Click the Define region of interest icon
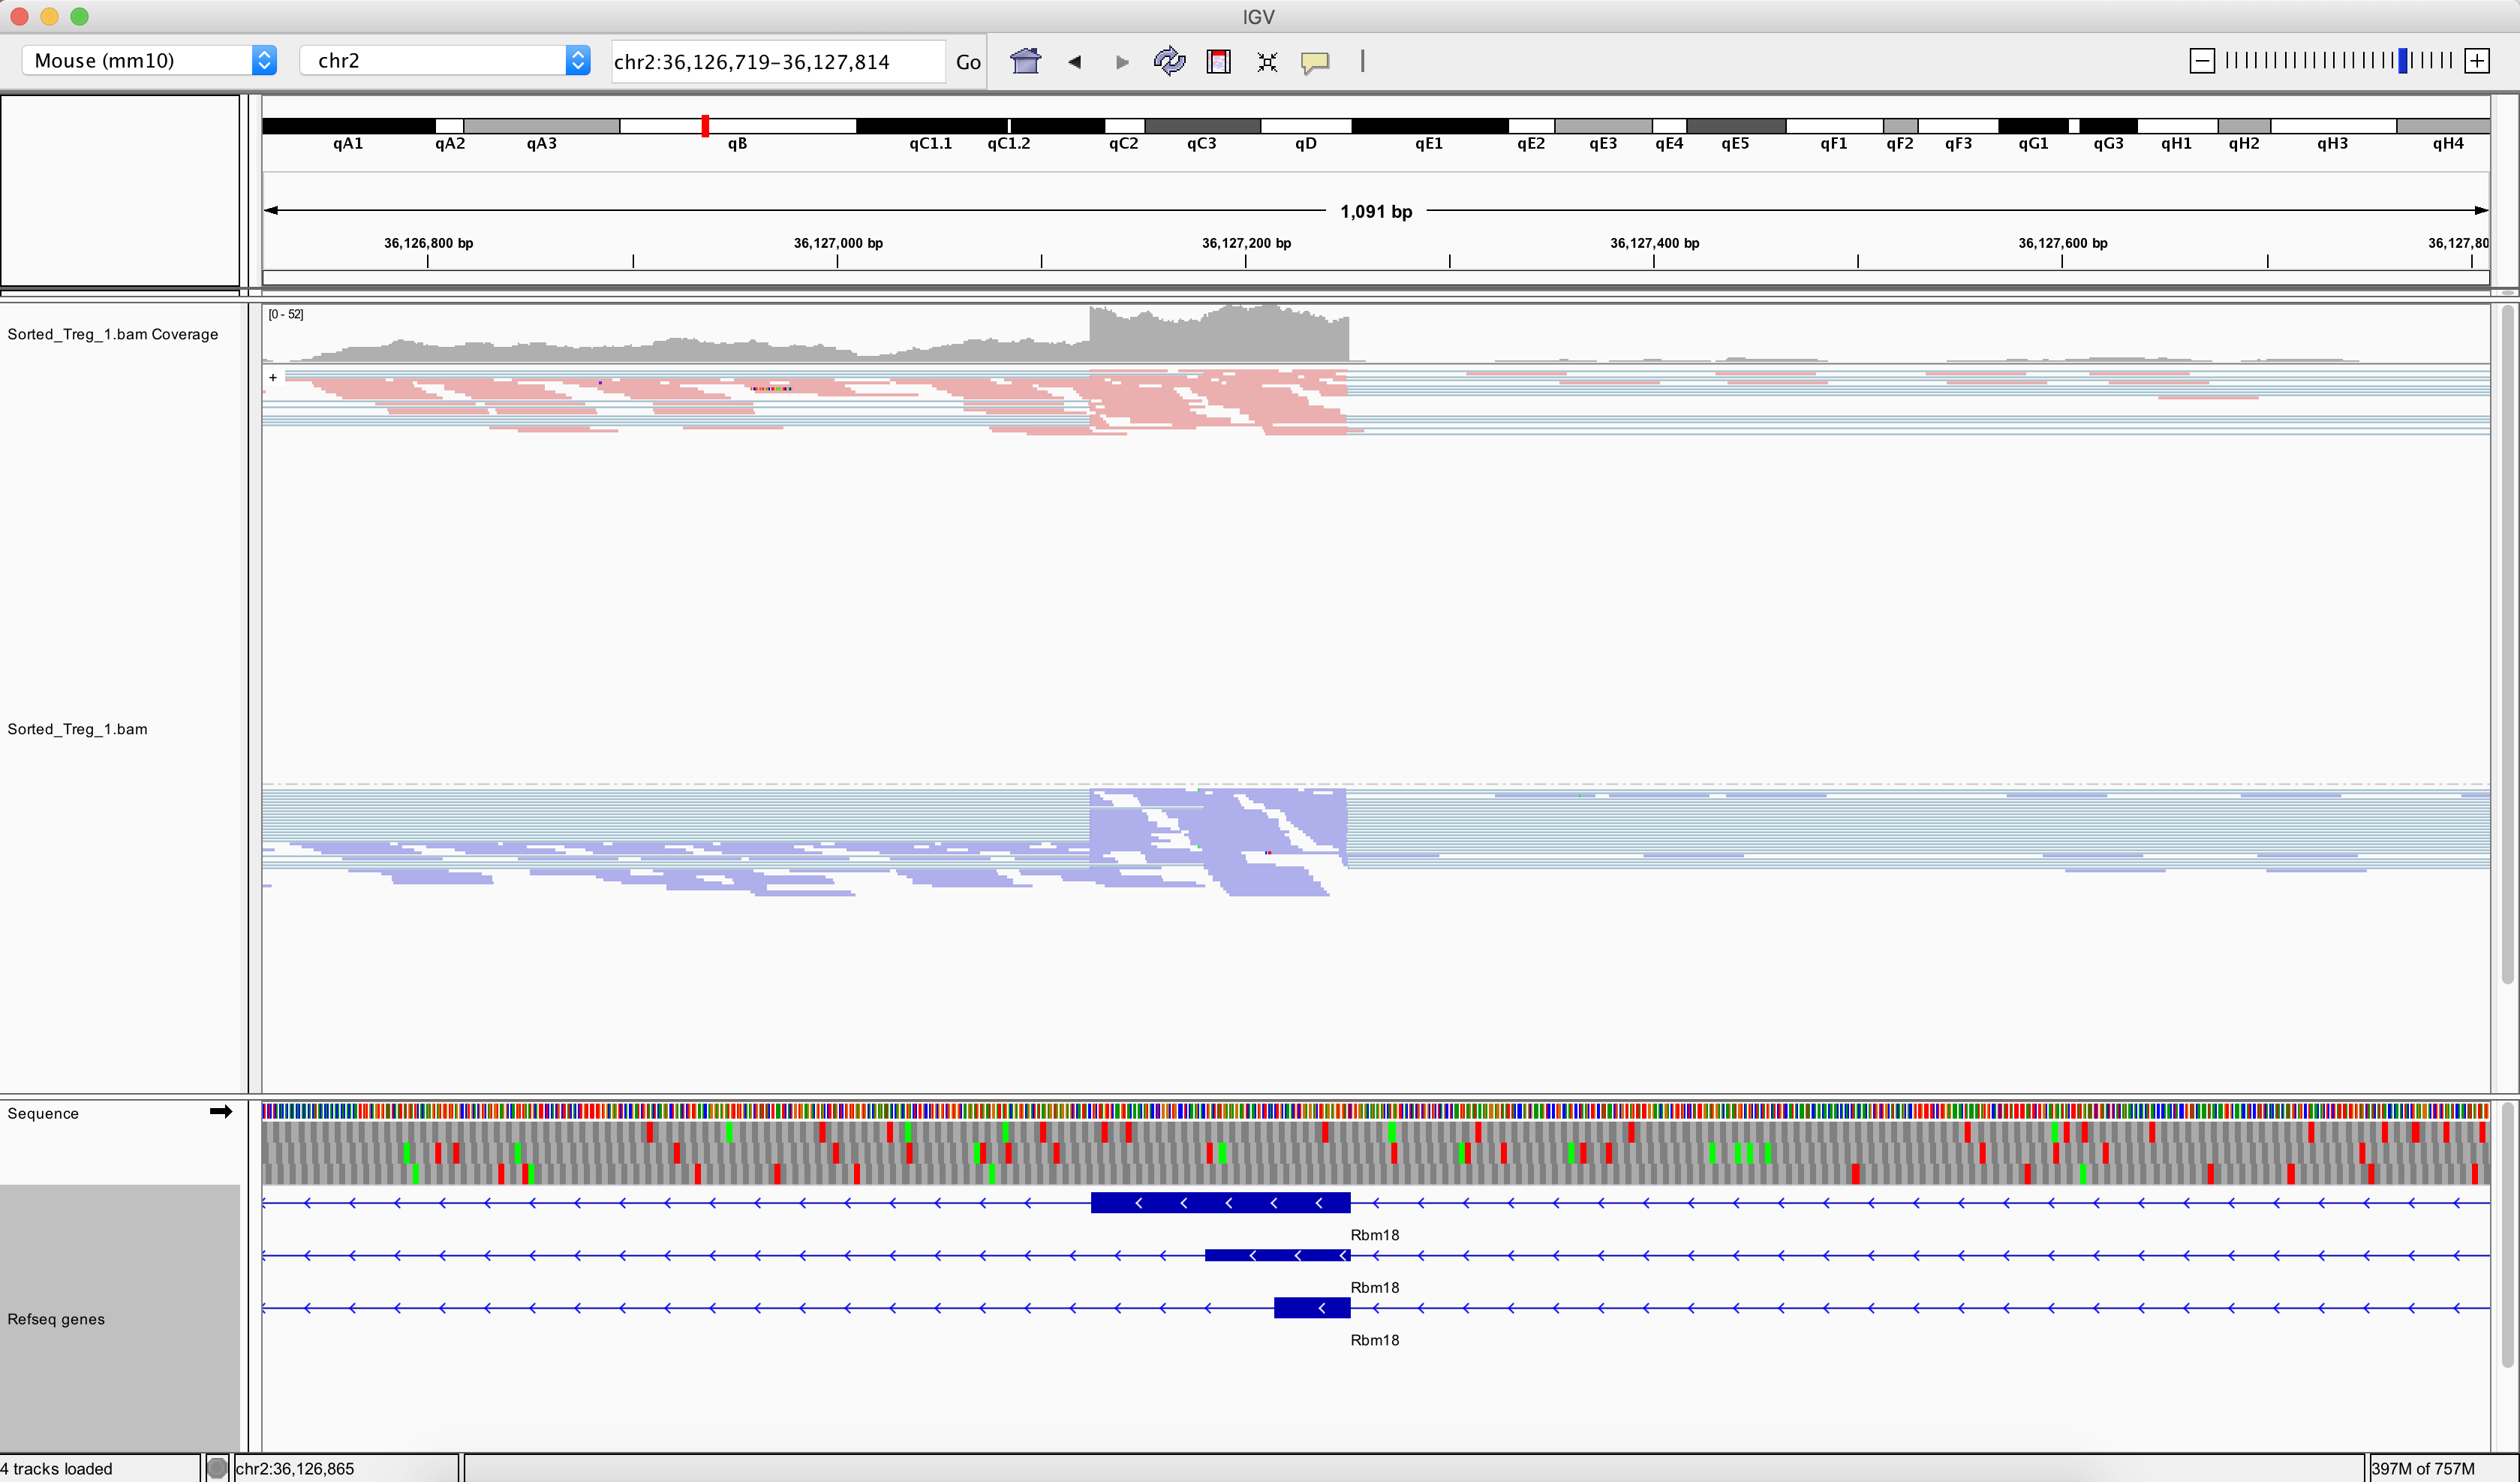This screenshot has height=1482, width=2520. pos(1218,62)
